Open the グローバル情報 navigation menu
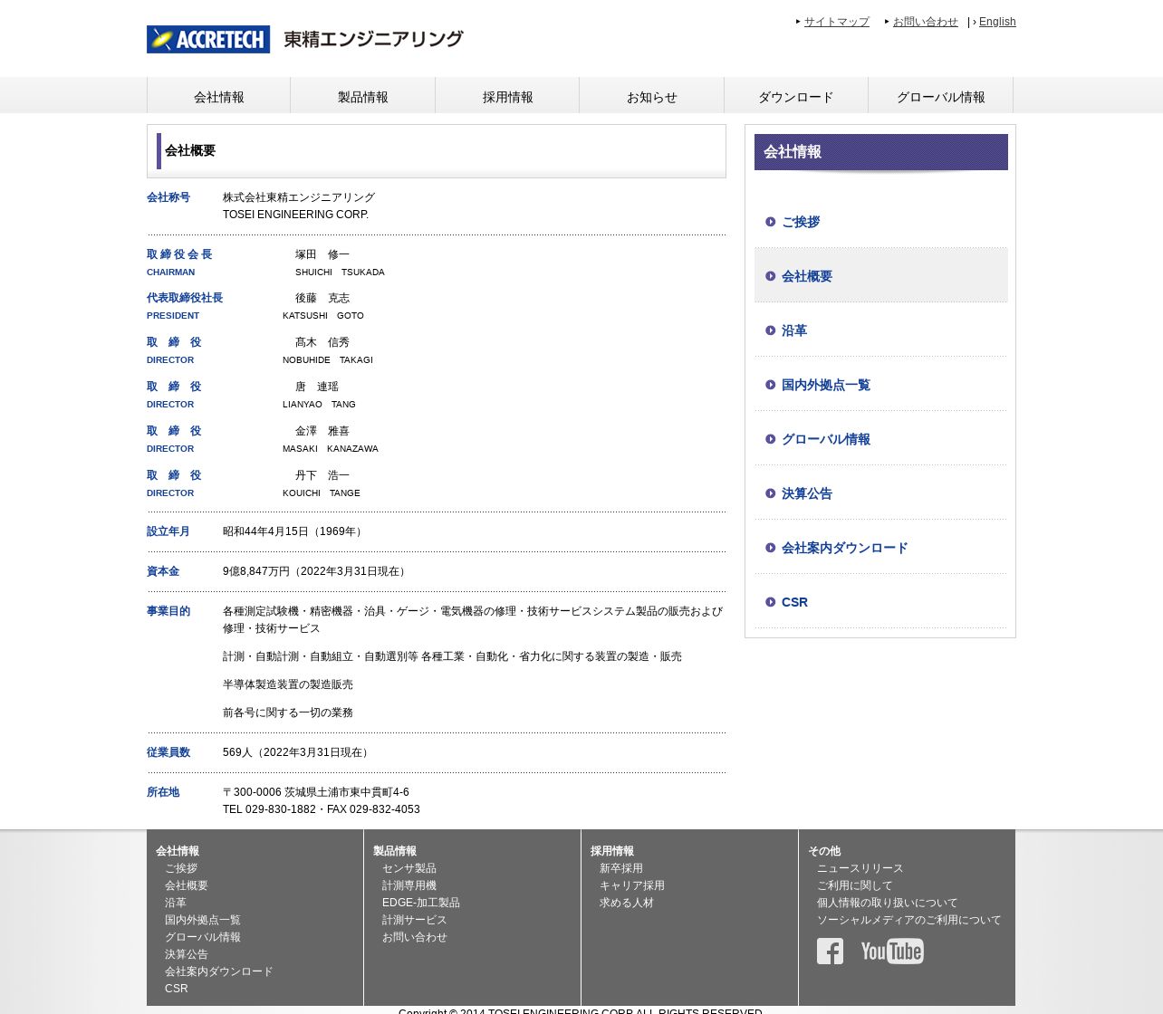Image resolution: width=1163 pixels, height=1014 pixels. (940, 96)
